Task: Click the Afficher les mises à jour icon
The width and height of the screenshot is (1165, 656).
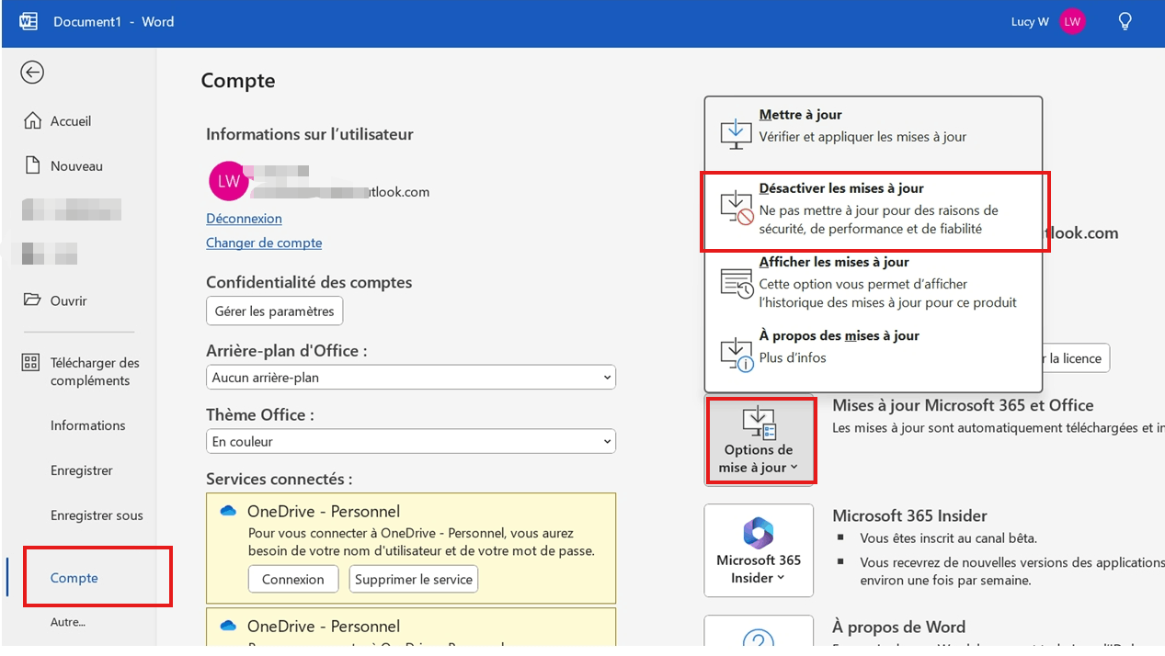Action: [737, 283]
